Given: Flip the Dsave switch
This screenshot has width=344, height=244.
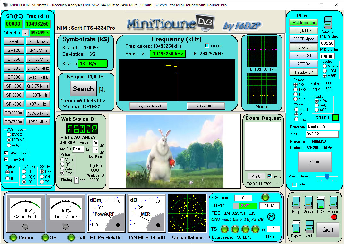Looking at the screenshot, I should pos(308,202).
